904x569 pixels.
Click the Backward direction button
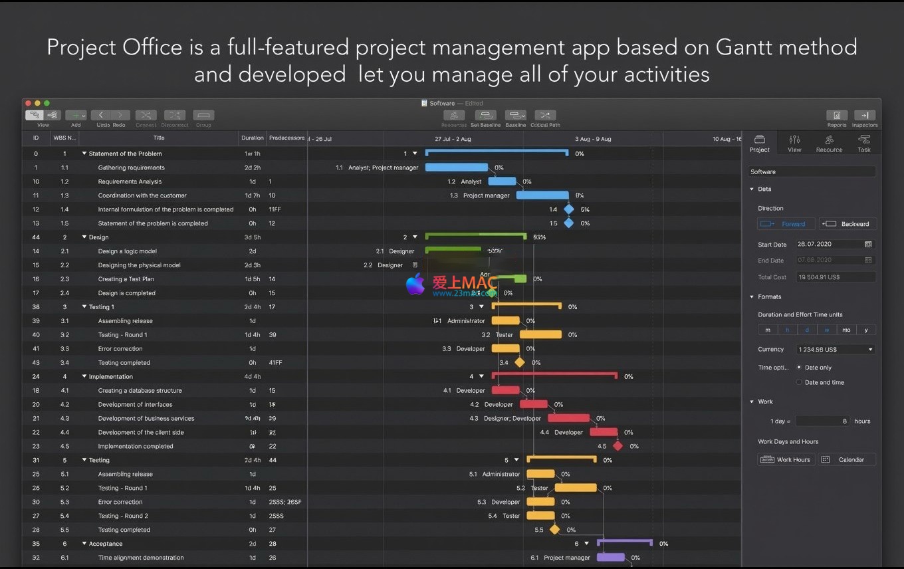coord(847,224)
